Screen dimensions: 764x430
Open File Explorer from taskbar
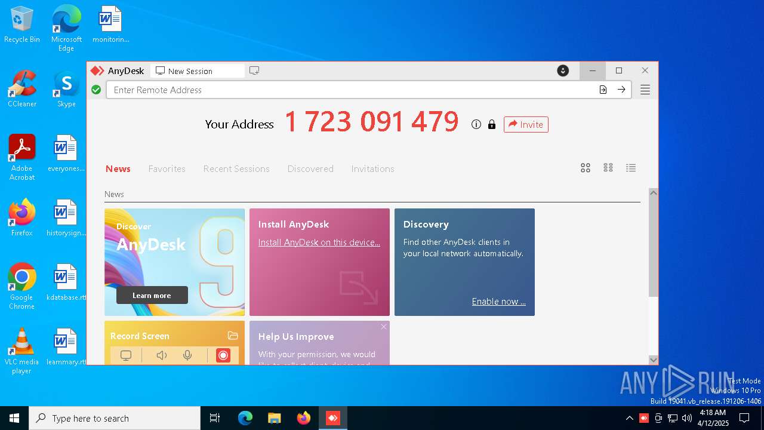coord(274,418)
